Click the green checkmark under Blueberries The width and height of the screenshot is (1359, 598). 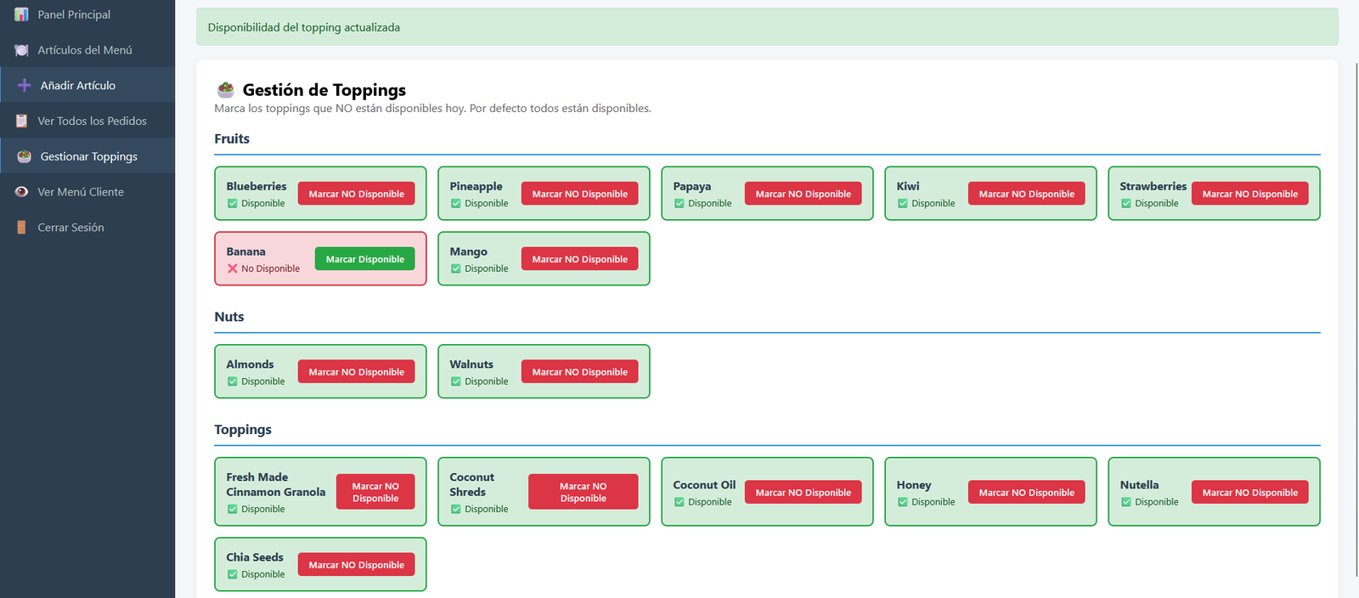pos(232,204)
